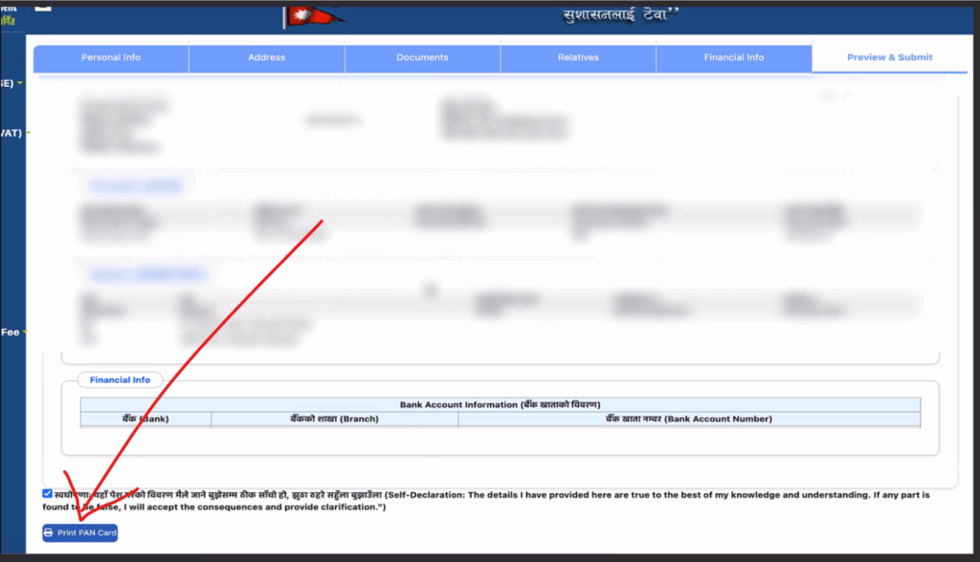Expand the Fee sidebar menu arrow
The height and width of the screenshot is (562, 980).
(x=26, y=332)
